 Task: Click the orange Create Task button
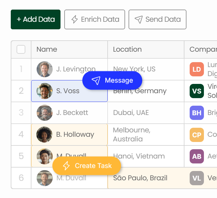click(x=87, y=166)
